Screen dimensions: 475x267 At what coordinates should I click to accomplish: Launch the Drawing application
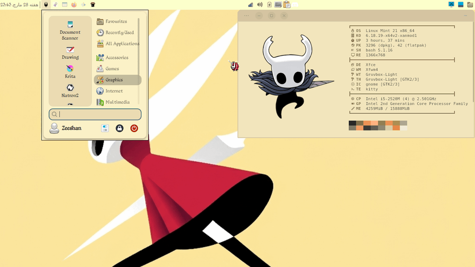(70, 53)
